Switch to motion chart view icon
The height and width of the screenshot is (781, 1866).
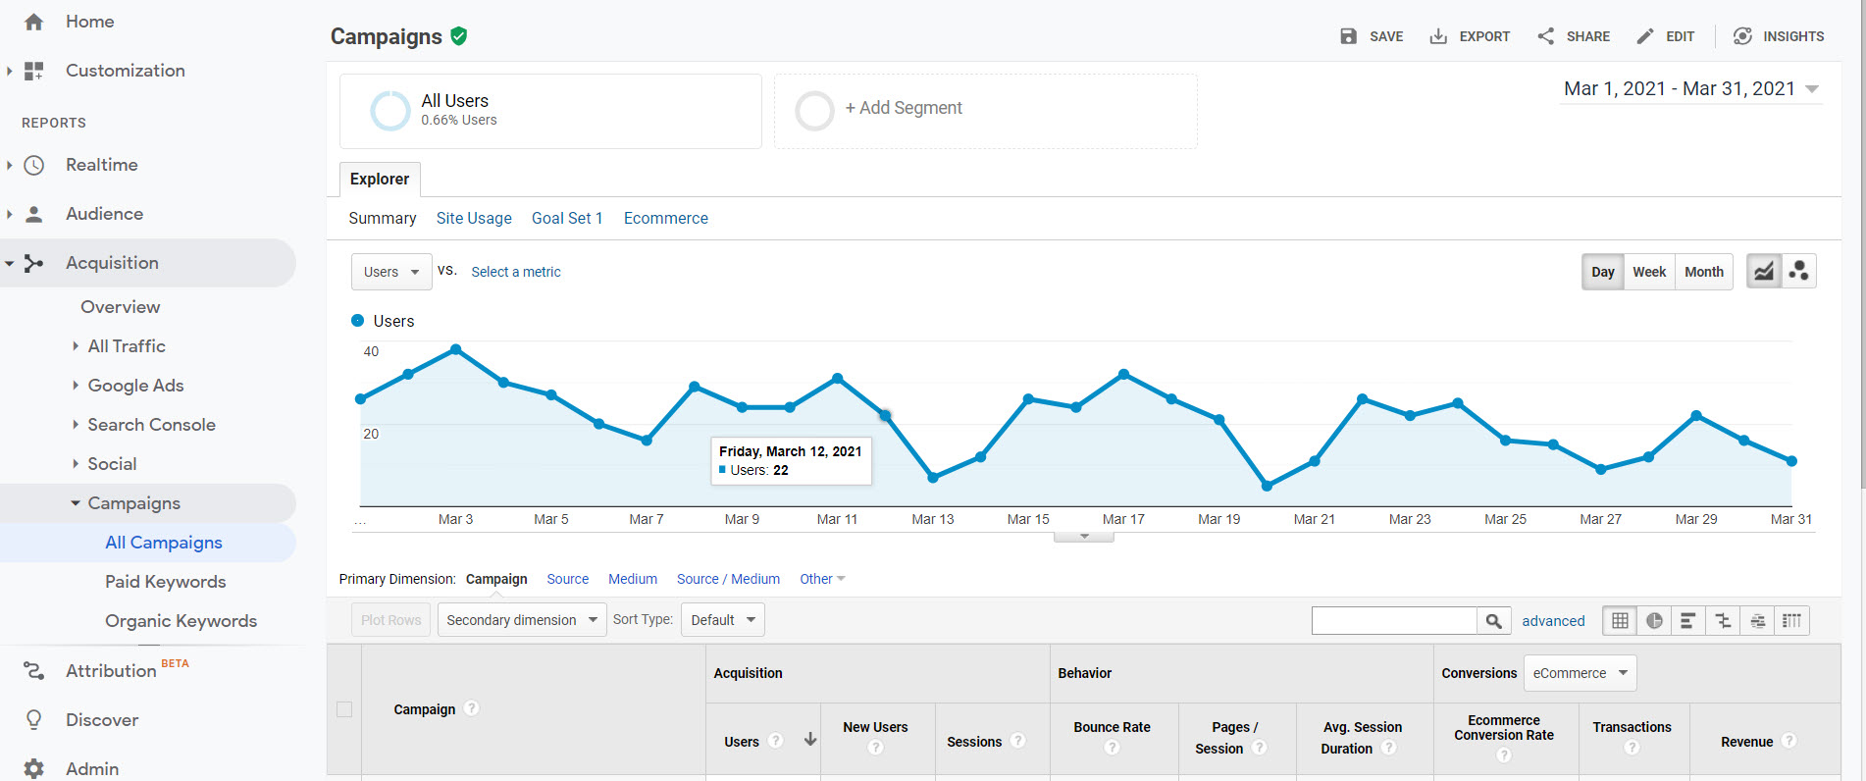click(1798, 272)
